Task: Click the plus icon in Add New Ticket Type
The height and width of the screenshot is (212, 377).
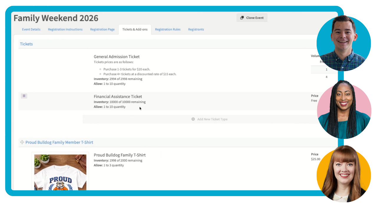Action: [x=193, y=119]
